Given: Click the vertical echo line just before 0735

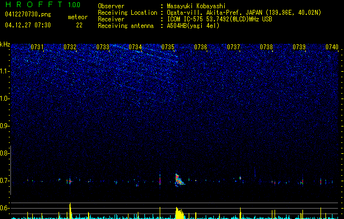Looking at the screenshot, I should [x=160, y=180].
